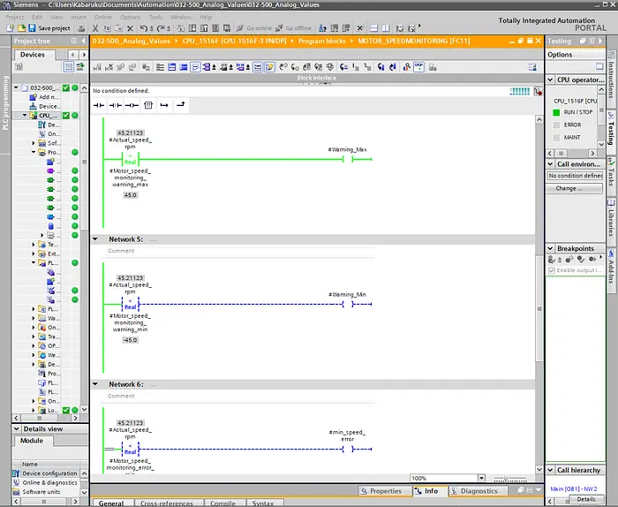Collapse the Breakpoints panel section

pos(551,248)
